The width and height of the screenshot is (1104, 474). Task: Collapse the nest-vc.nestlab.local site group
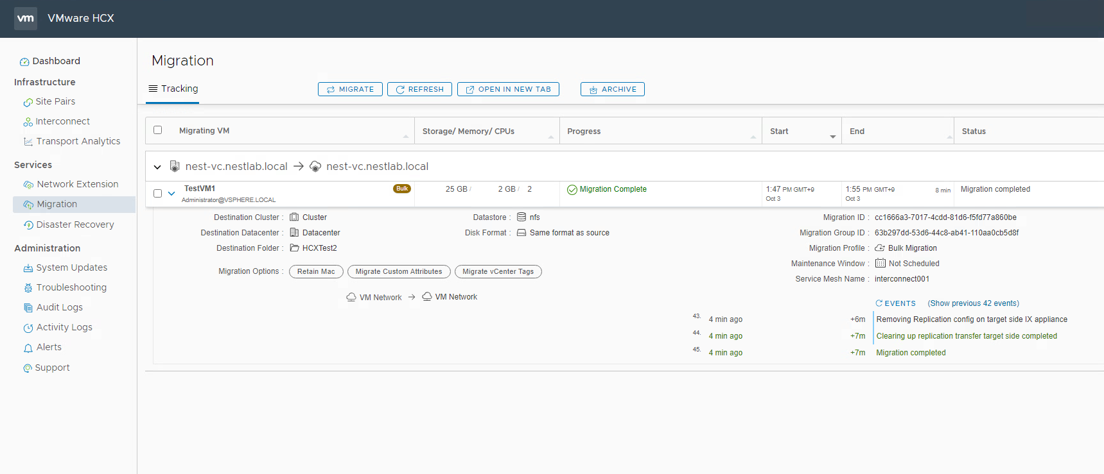coord(157,167)
